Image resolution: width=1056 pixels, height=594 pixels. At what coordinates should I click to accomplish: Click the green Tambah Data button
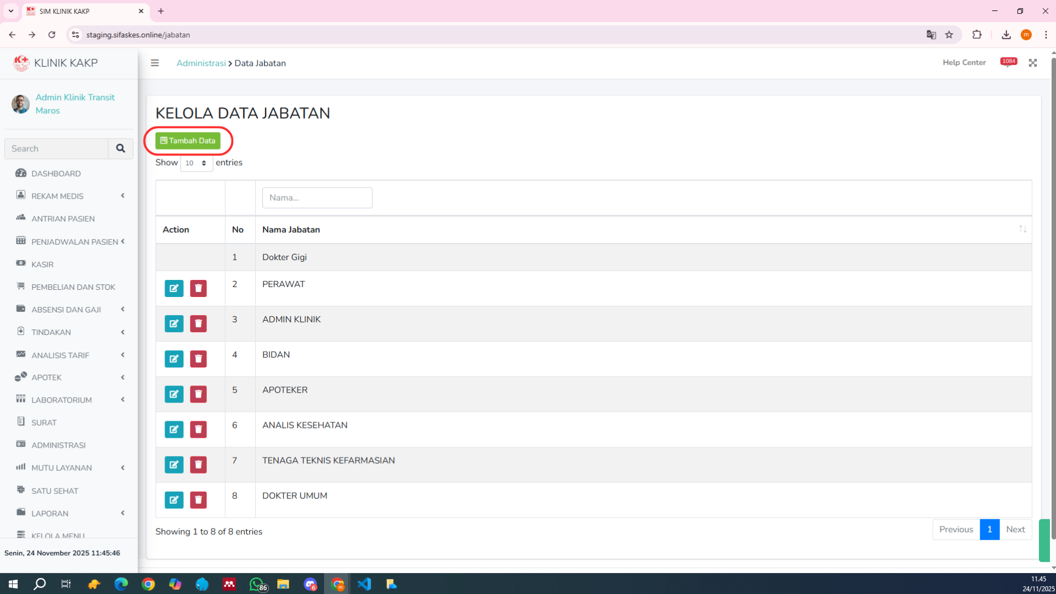(188, 141)
